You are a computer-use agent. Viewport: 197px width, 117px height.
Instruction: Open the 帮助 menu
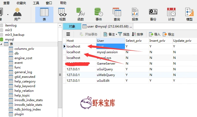pyautogui.click(x=63, y=3)
